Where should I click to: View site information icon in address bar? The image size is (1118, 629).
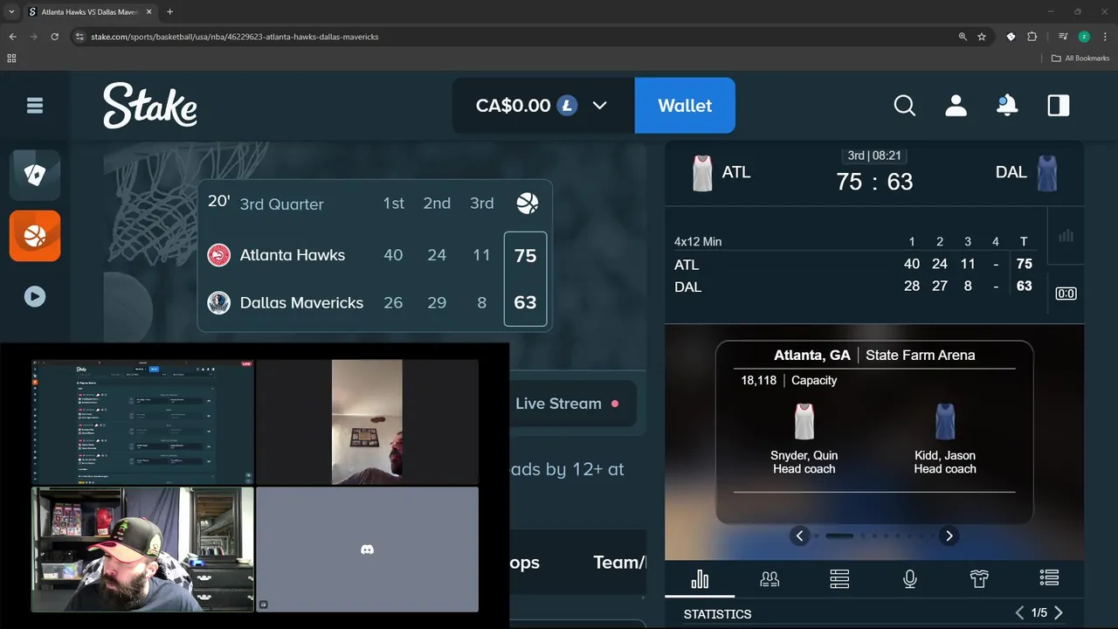pos(79,37)
